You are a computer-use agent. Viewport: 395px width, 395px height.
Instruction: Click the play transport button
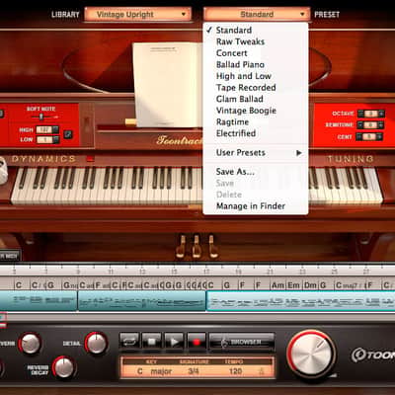point(174,342)
